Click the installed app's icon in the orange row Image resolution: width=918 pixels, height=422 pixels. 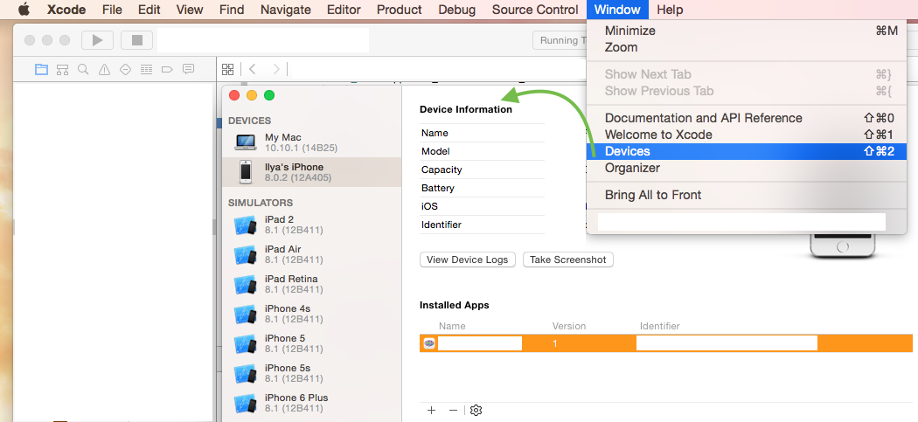(x=428, y=343)
